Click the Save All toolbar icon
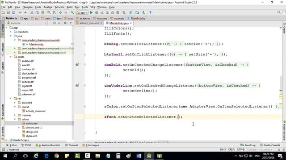 click(x=8, y=12)
